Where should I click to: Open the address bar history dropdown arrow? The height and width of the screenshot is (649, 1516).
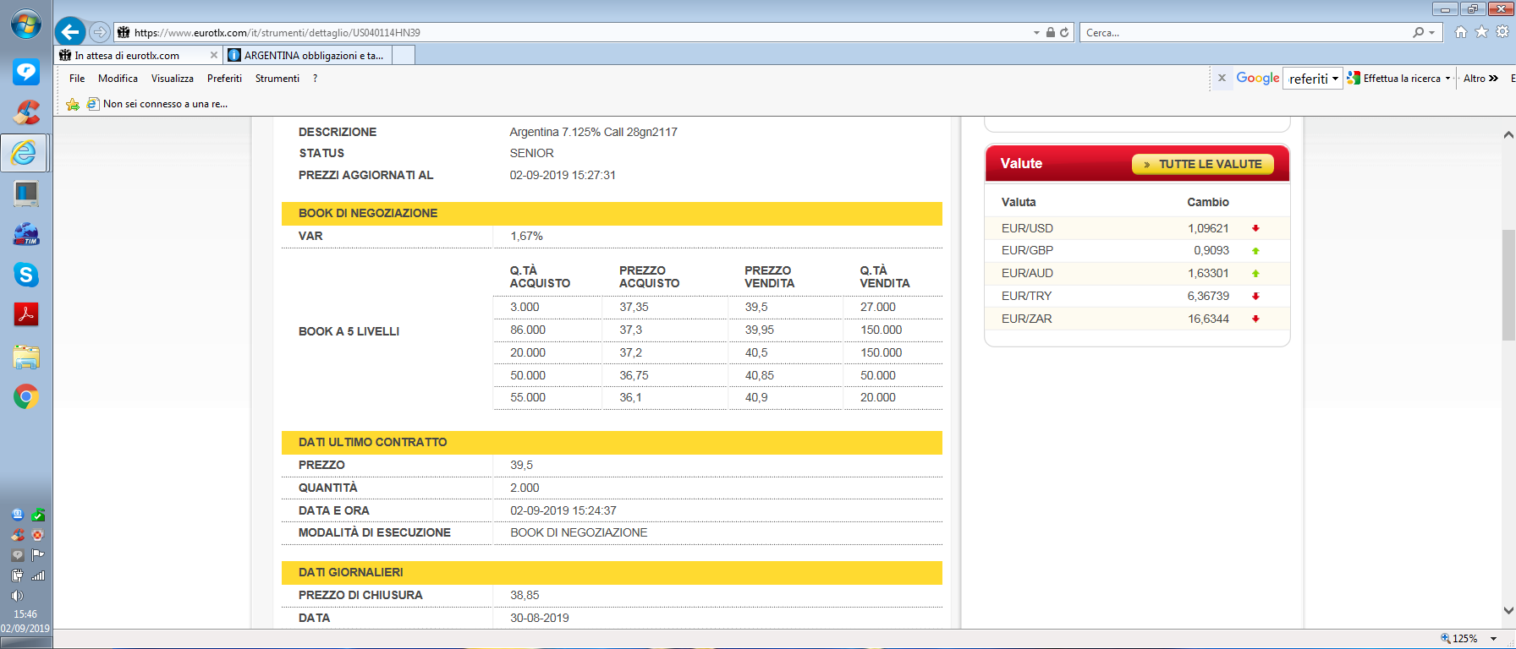click(x=1036, y=32)
